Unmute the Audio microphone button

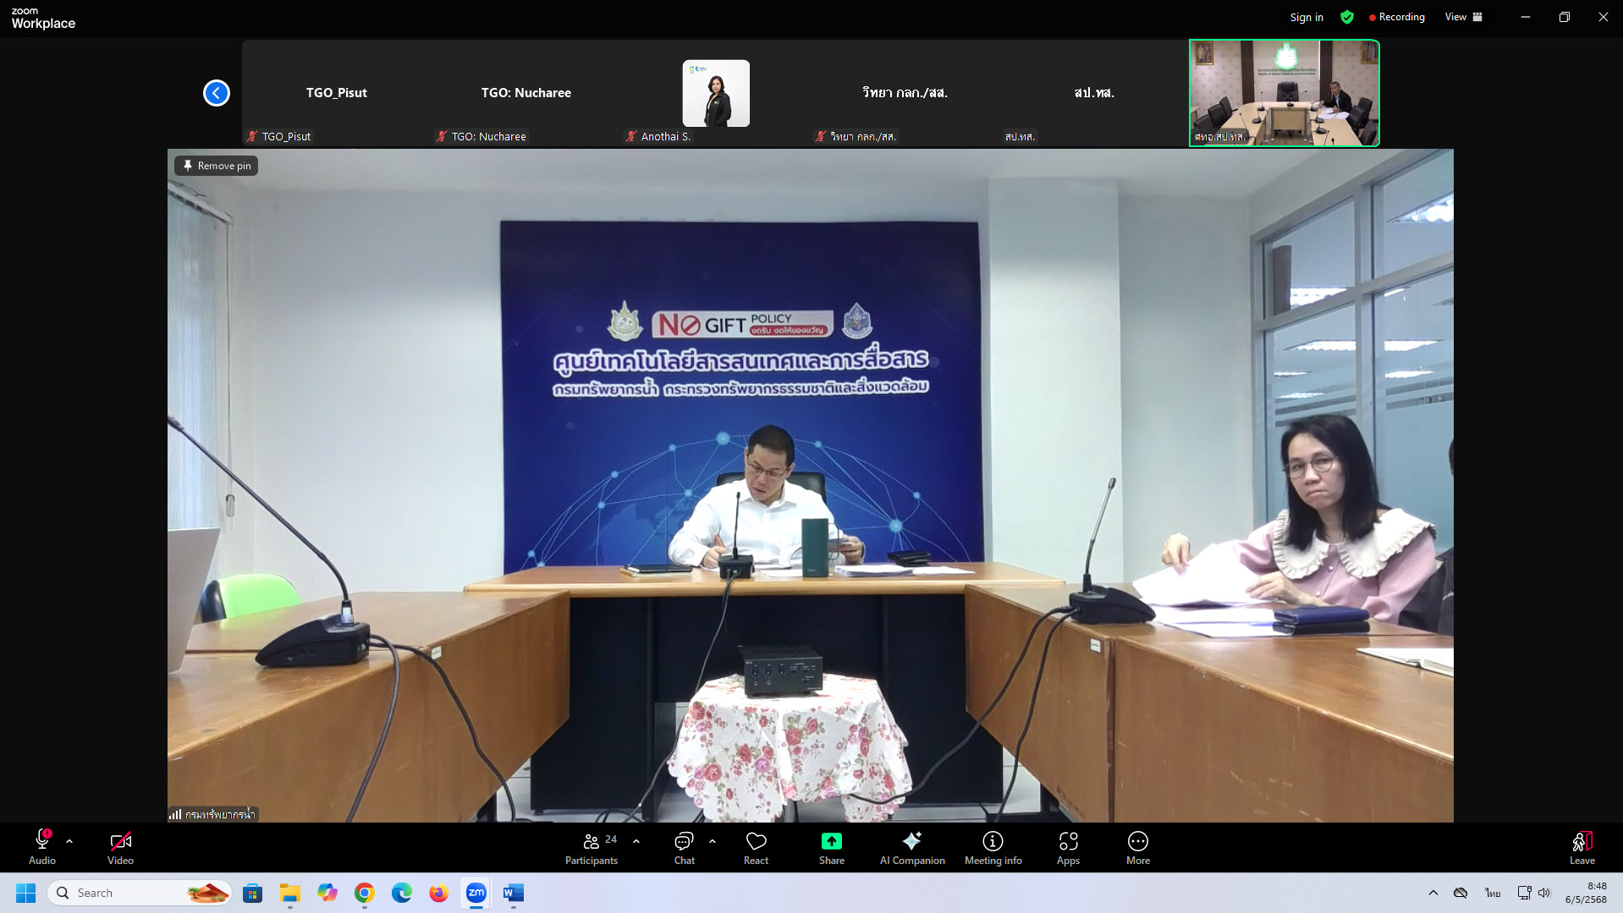pos(42,847)
